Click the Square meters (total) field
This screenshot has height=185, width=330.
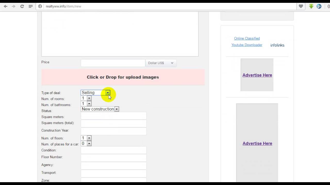tap(113, 124)
